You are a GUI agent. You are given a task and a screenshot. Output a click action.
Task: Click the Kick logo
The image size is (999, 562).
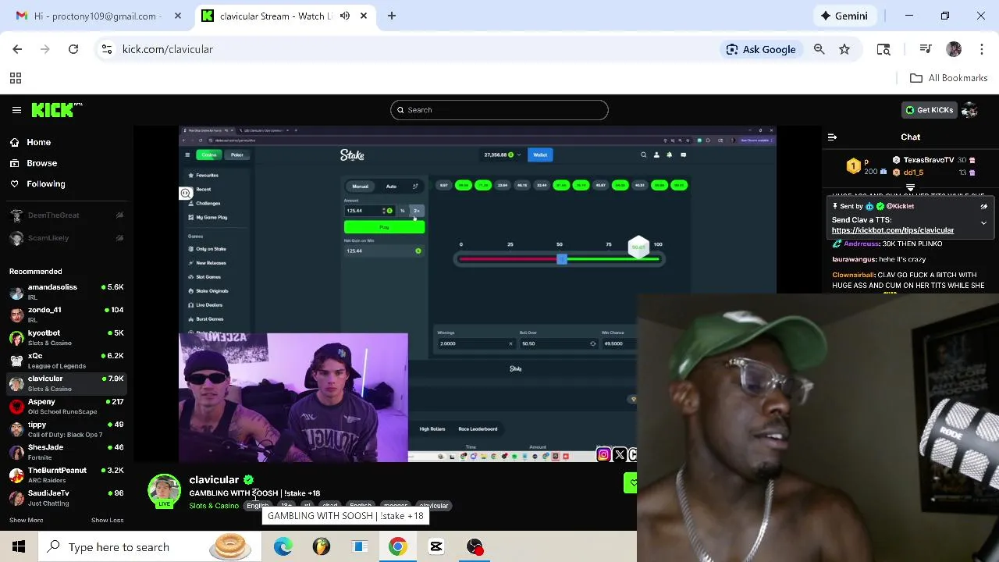[x=56, y=110]
